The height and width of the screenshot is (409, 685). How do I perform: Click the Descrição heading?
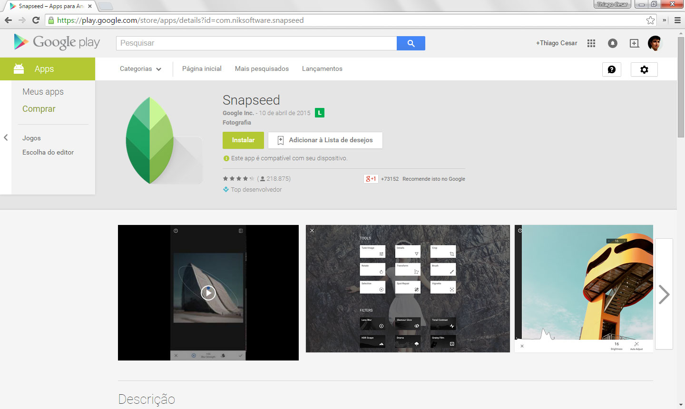(147, 399)
